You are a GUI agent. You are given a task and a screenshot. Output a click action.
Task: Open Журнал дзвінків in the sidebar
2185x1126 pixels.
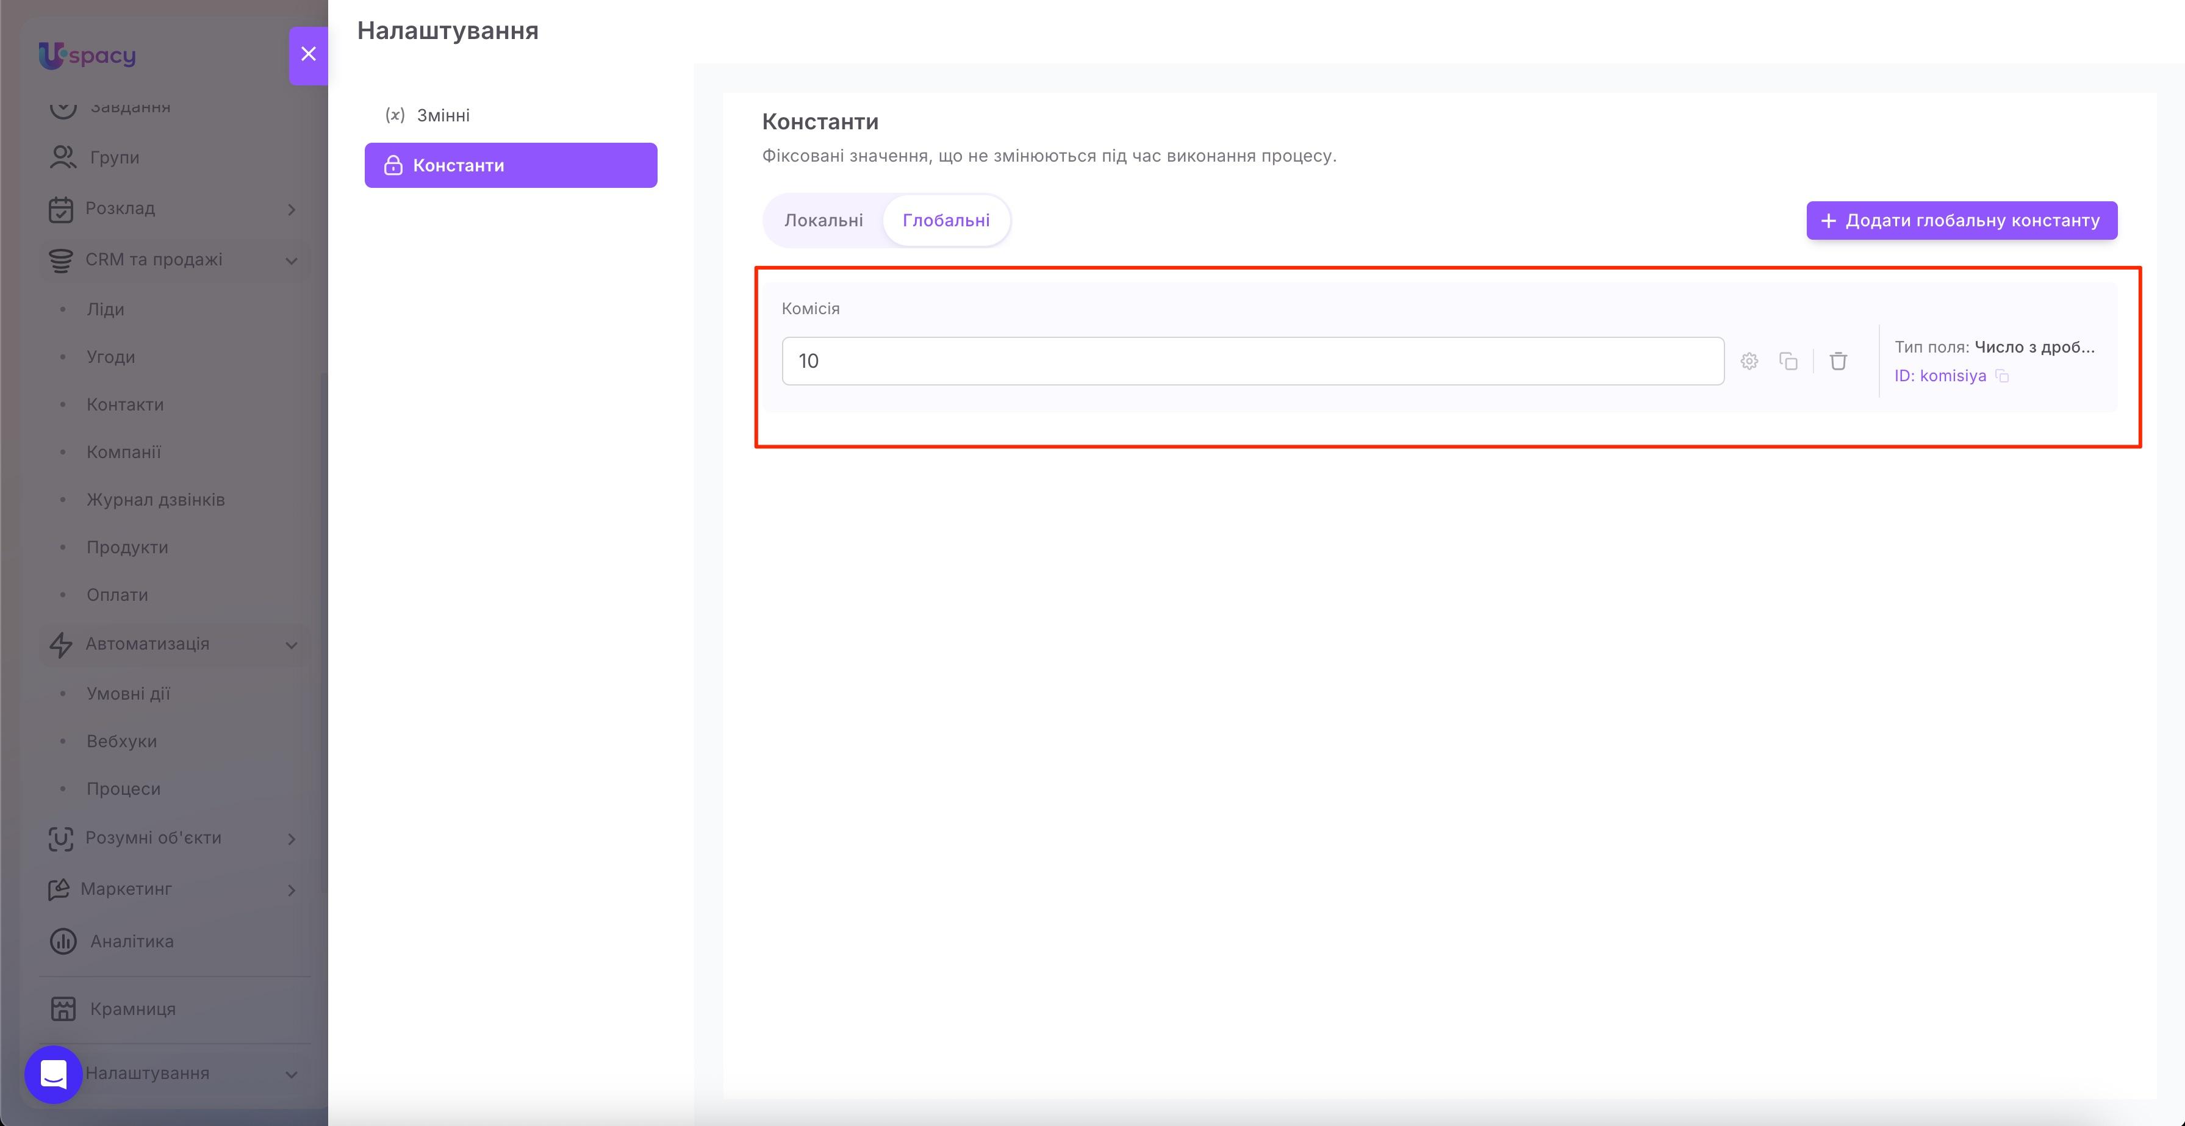pyautogui.click(x=155, y=500)
